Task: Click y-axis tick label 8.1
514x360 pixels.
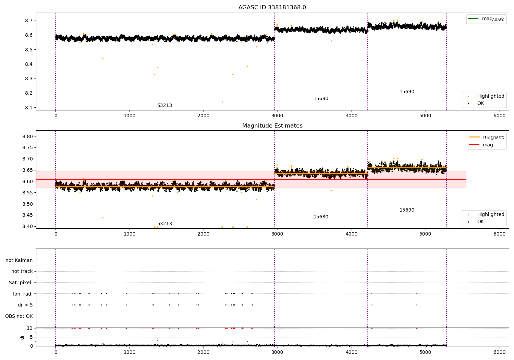Action: [x=29, y=108]
